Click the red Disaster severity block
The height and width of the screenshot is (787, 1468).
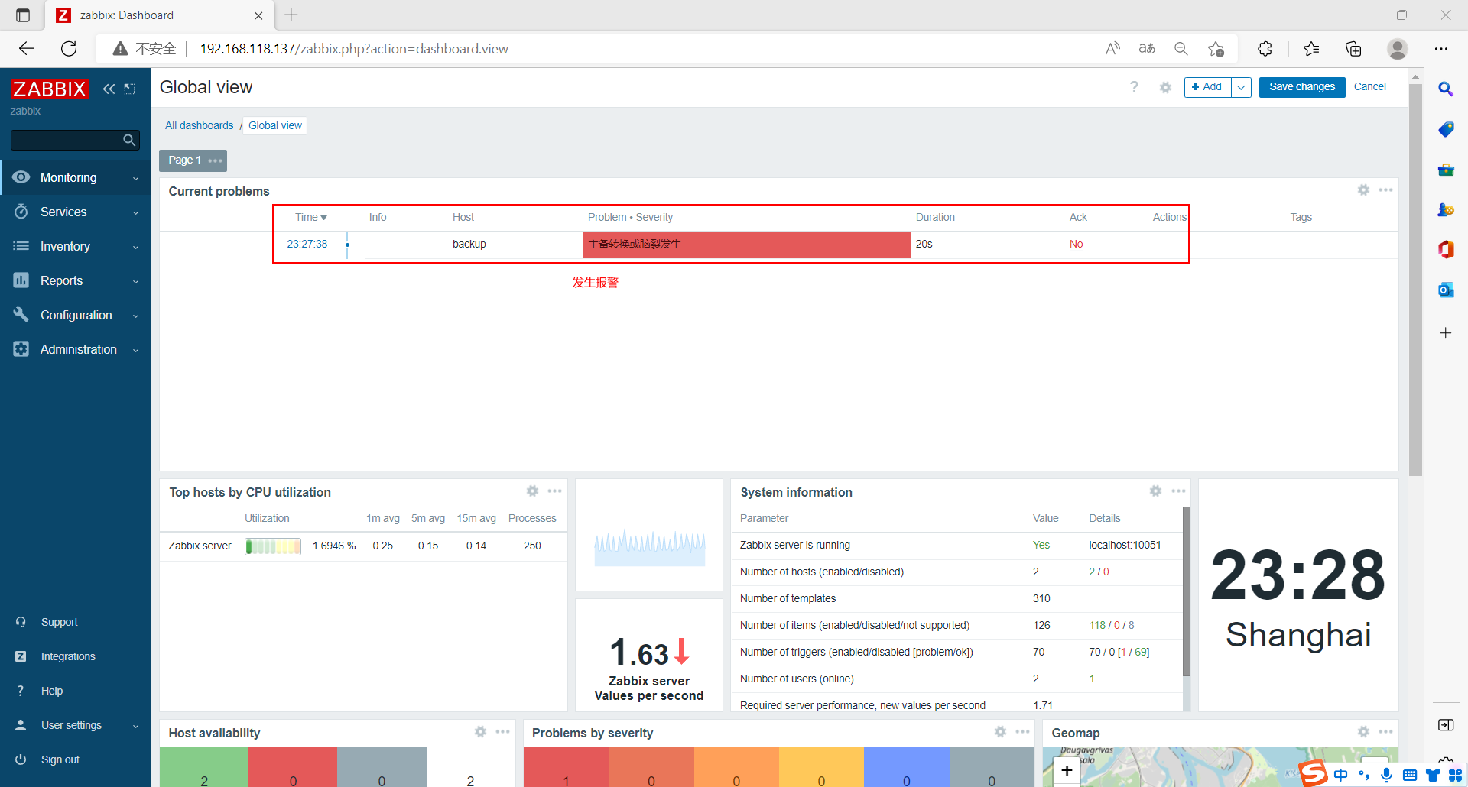(566, 767)
